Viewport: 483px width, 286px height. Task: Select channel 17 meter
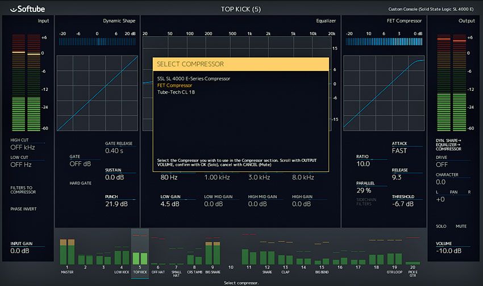pyautogui.click(x=358, y=261)
